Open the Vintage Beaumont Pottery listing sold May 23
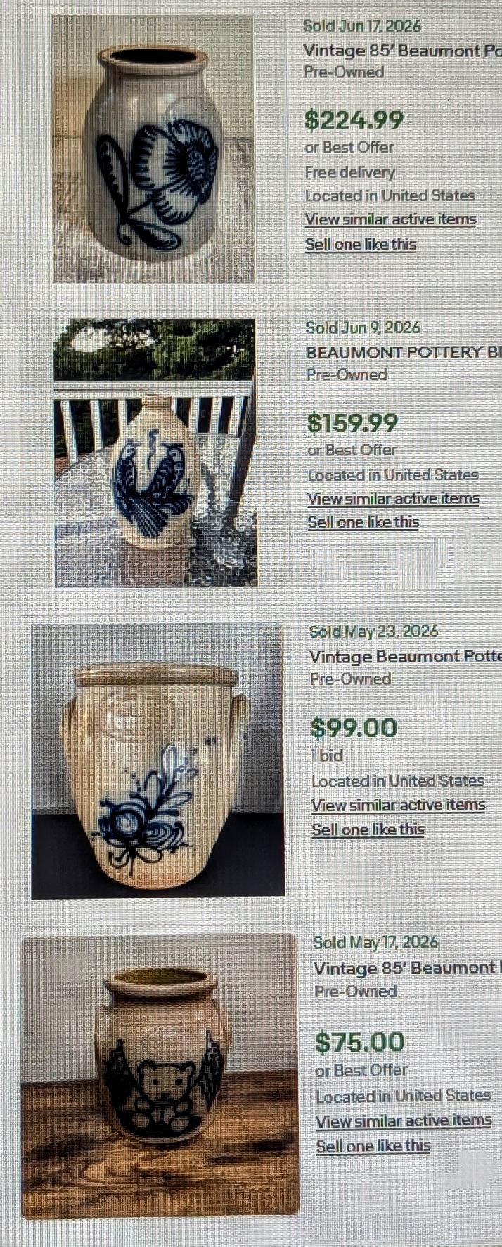This screenshot has height=1247, width=502. pos(406,657)
